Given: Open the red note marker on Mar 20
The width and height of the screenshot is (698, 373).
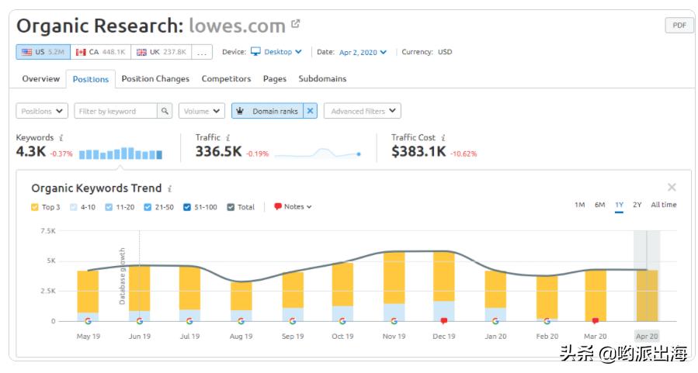Looking at the screenshot, I should pos(596,320).
